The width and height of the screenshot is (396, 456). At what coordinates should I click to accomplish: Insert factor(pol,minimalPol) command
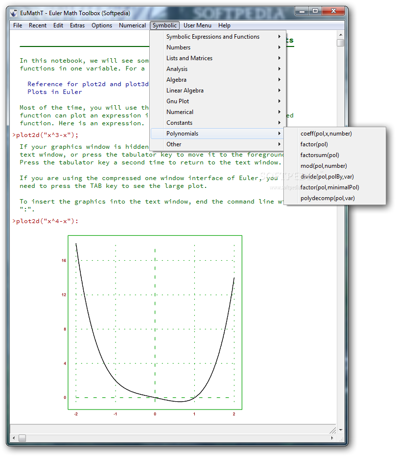pos(335,187)
